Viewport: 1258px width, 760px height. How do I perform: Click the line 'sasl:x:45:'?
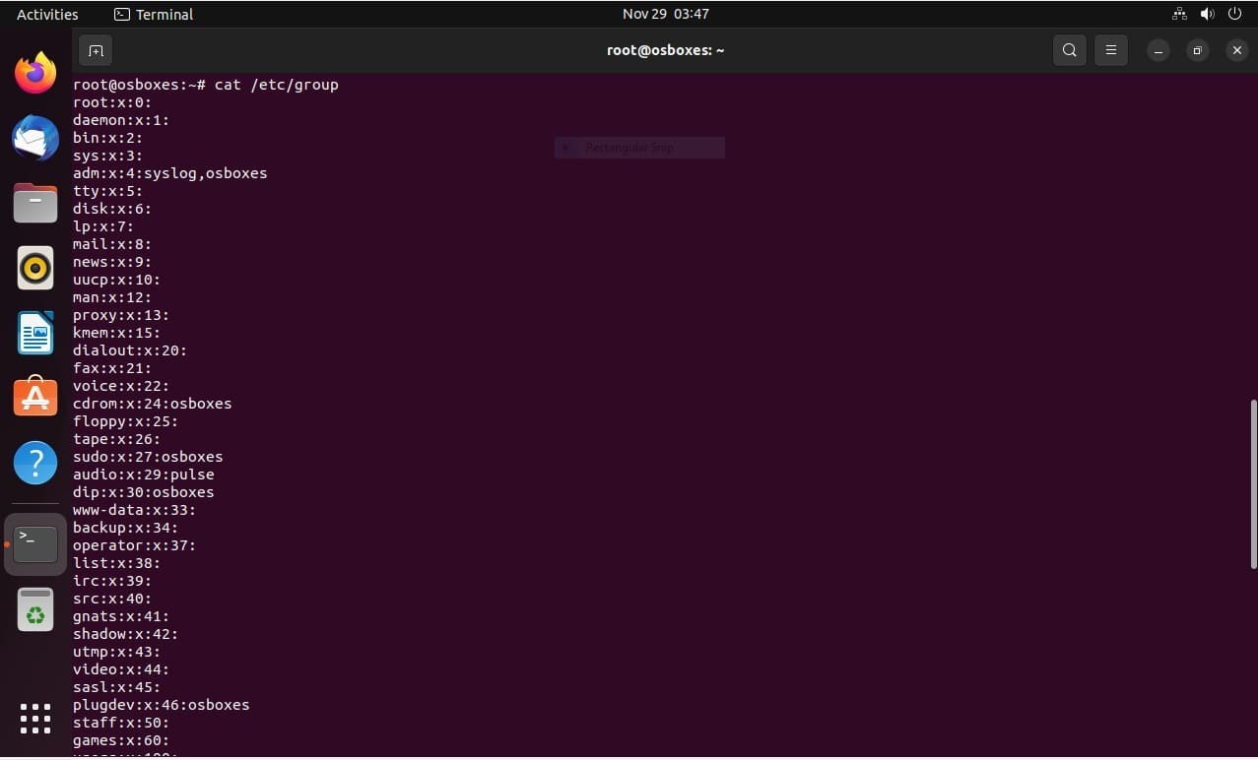click(x=117, y=687)
